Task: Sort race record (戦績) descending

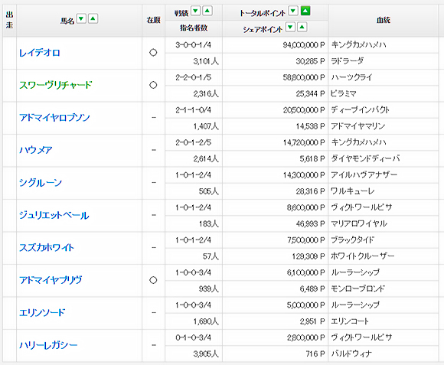Action: click(x=195, y=11)
